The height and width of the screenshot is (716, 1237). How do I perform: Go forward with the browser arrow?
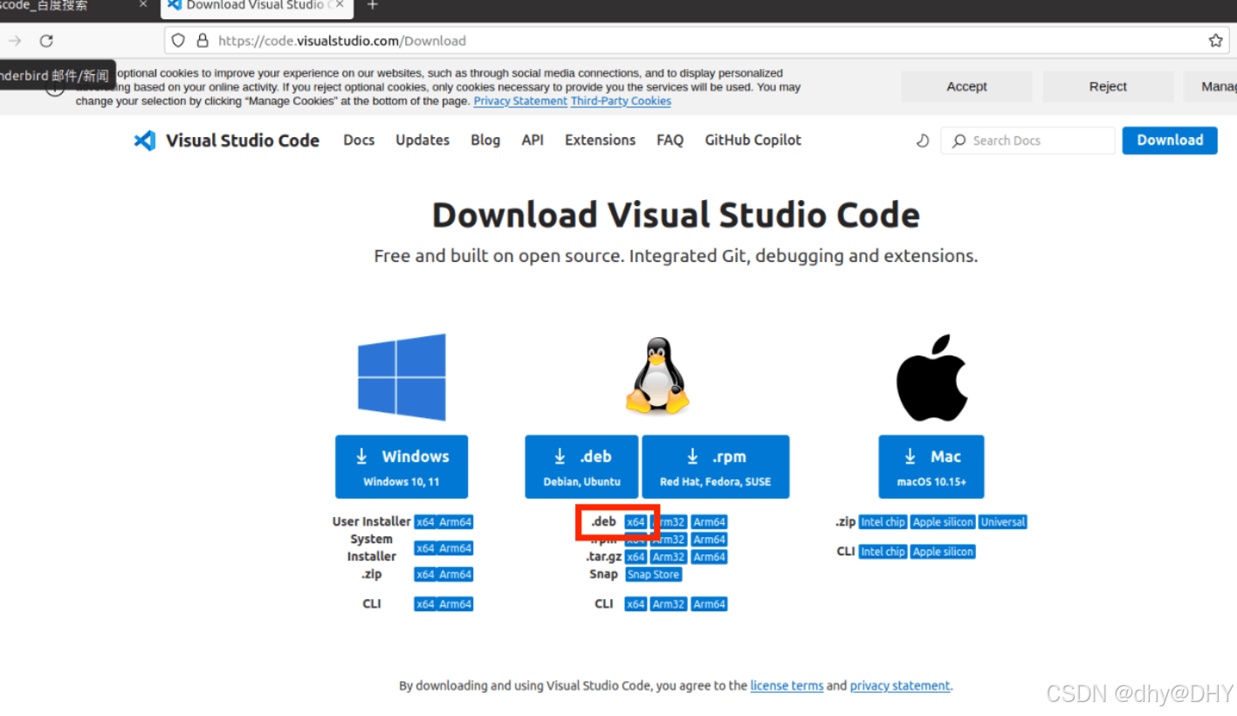tap(15, 40)
